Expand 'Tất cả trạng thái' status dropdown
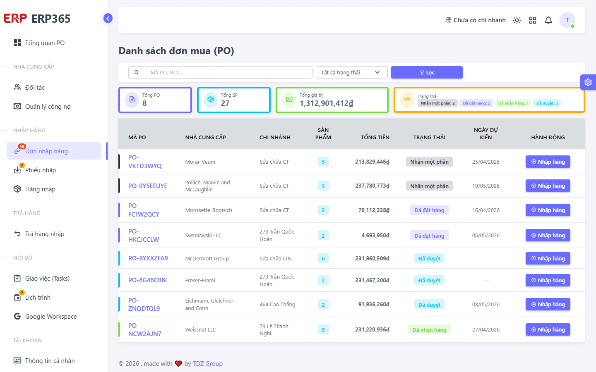The height and width of the screenshot is (372, 596). coord(352,72)
